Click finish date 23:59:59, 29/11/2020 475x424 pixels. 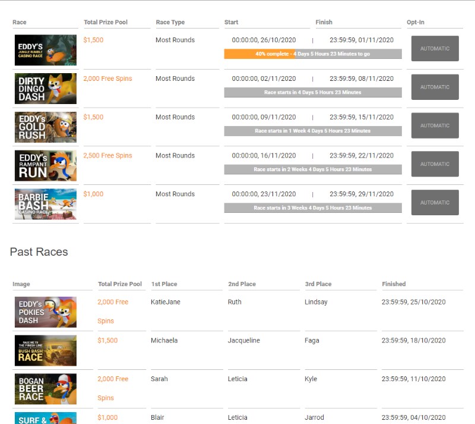pyautogui.click(x=362, y=194)
